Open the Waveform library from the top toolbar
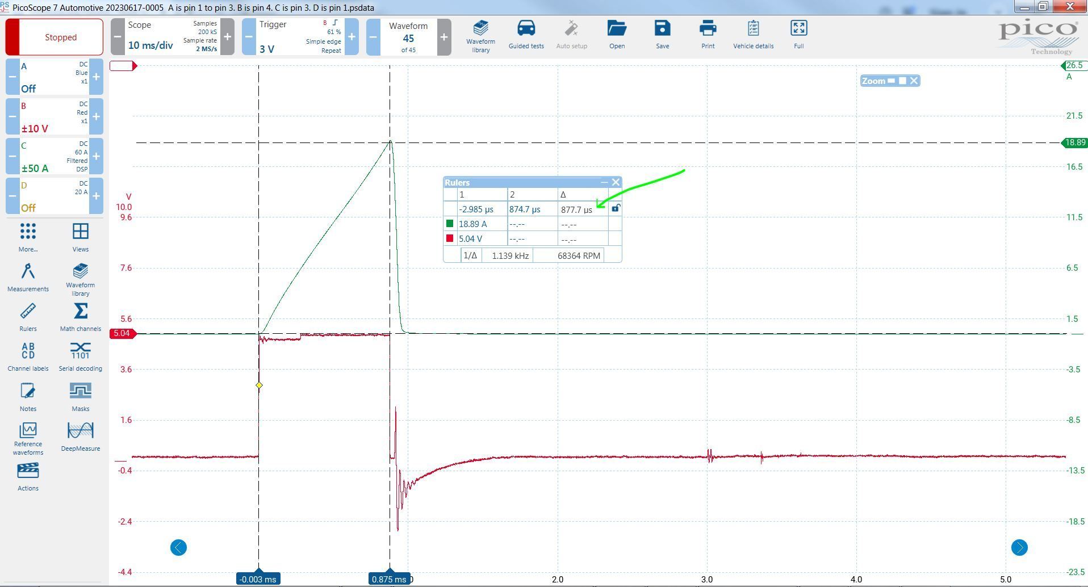This screenshot has height=587, width=1088. 480,36
